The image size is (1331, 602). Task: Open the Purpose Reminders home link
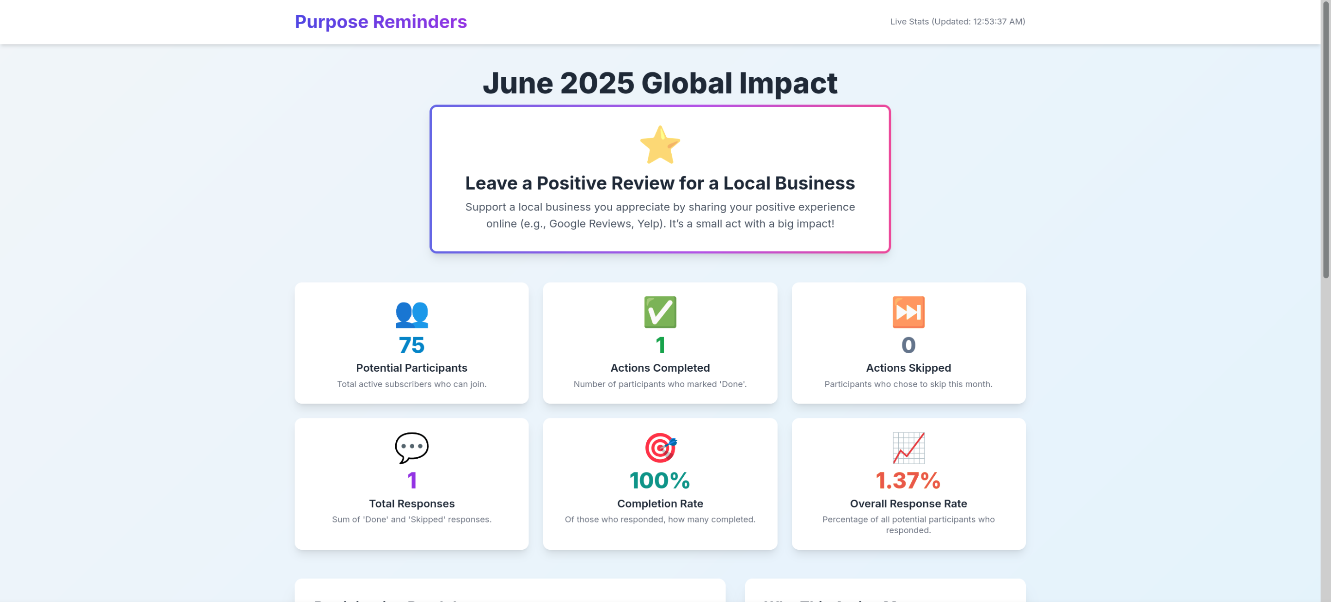pyautogui.click(x=380, y=22)
